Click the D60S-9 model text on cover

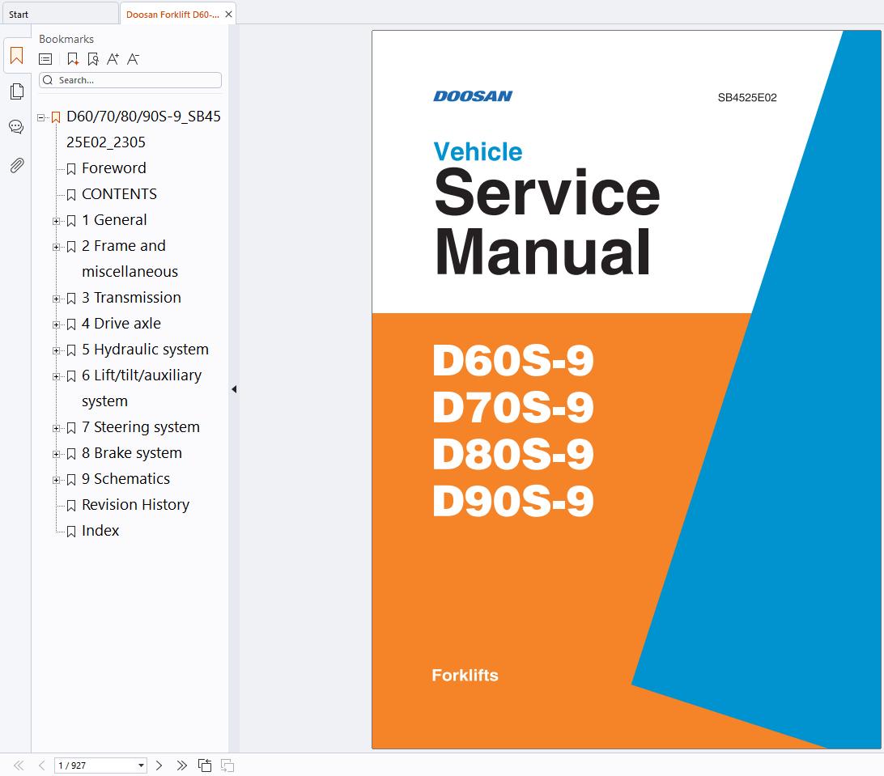click(513, 359)
